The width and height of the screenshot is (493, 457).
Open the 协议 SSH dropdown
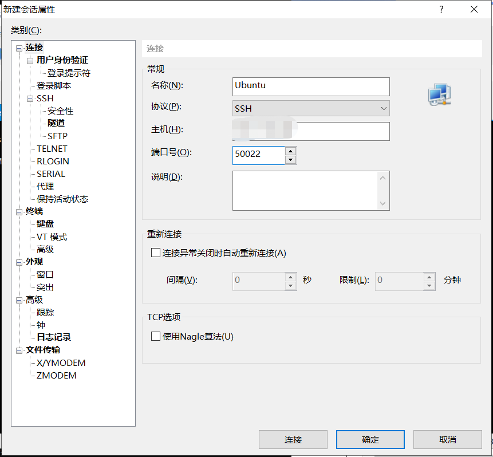click(x=311, y=108)
